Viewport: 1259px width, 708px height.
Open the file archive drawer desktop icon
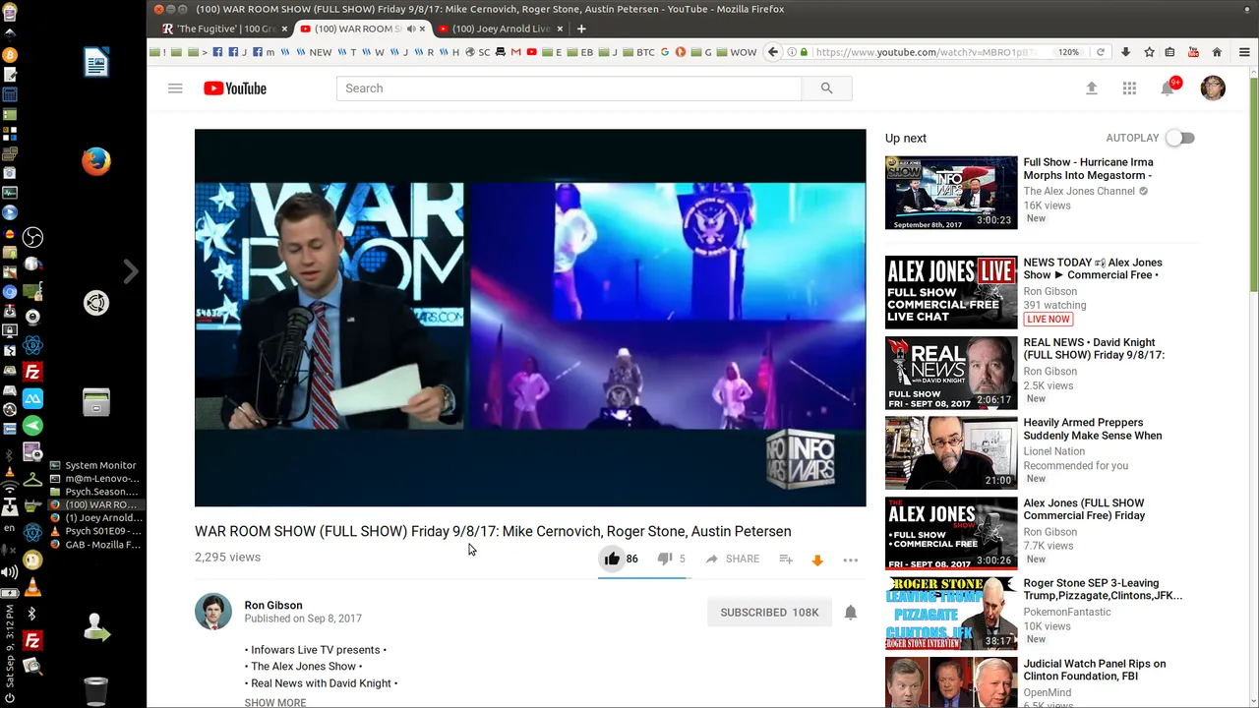coord(96,402)
